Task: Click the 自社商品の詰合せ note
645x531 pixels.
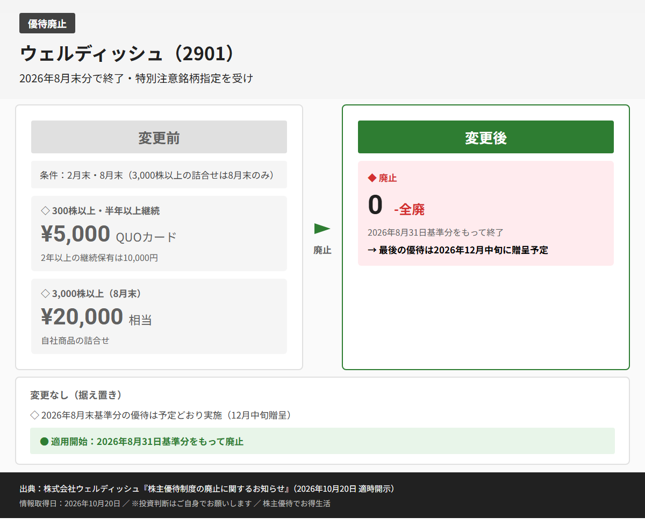Action: (75, 341)
